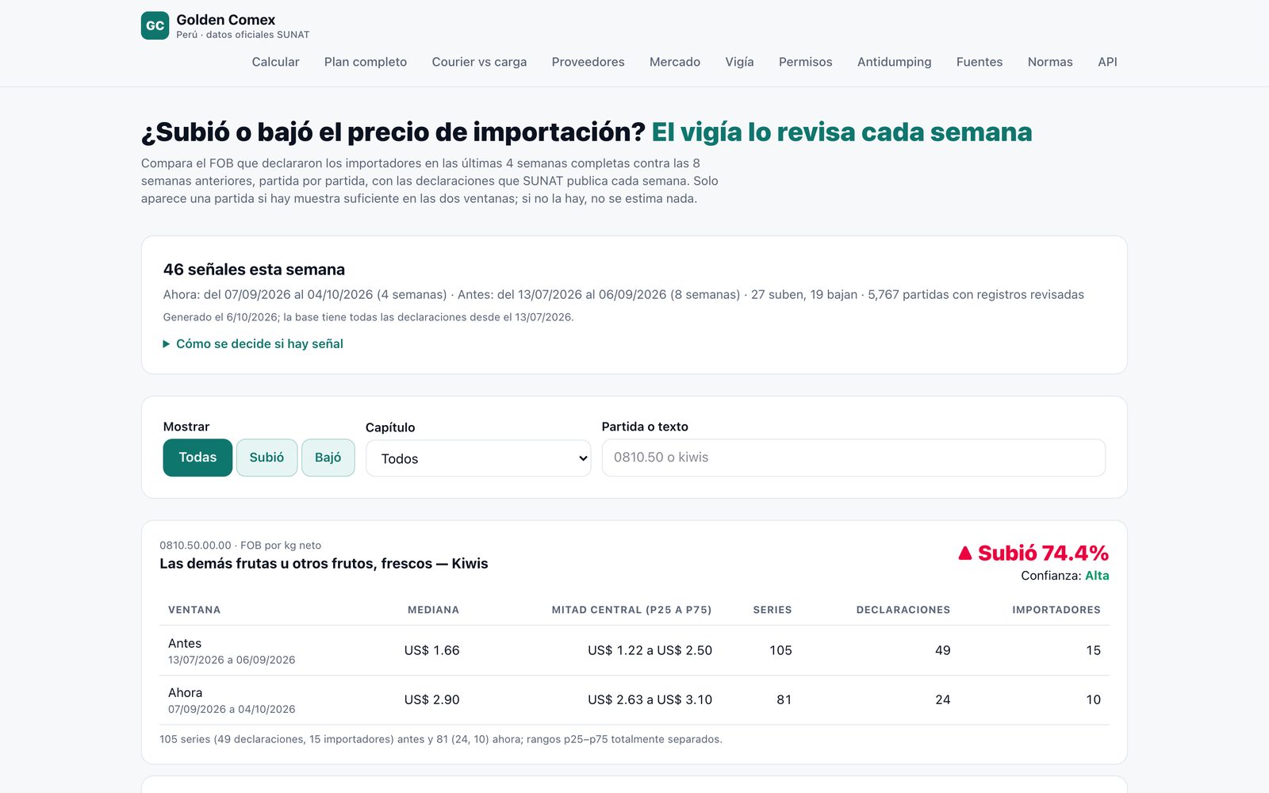This screenshot has height=793, width=1269.
Task: Go to Plan completo page
Action: pos(366,62)
